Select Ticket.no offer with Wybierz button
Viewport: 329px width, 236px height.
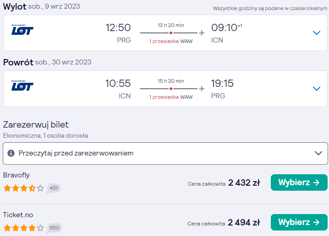coord(299,222)
